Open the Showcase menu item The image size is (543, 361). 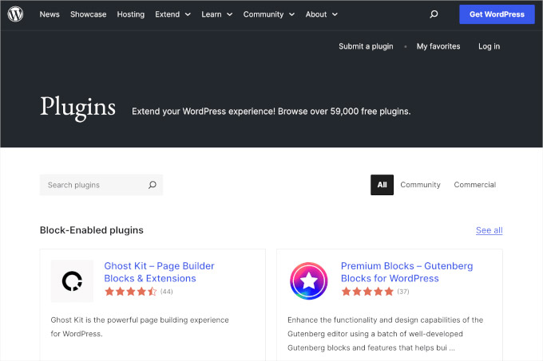[x=89, y=14]
